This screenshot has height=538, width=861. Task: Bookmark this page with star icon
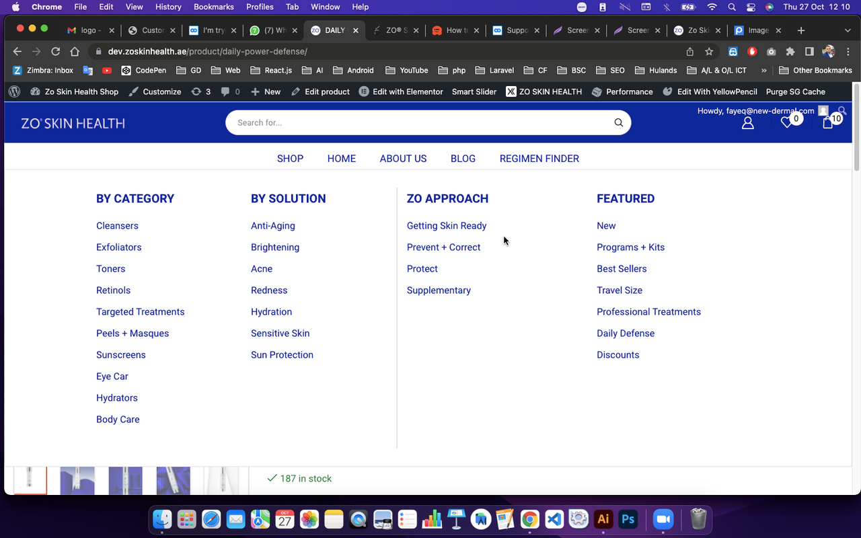coord(709,51)
